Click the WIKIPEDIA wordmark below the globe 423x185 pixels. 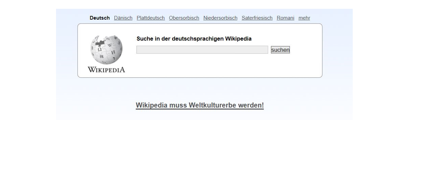[x=106, y=70]
